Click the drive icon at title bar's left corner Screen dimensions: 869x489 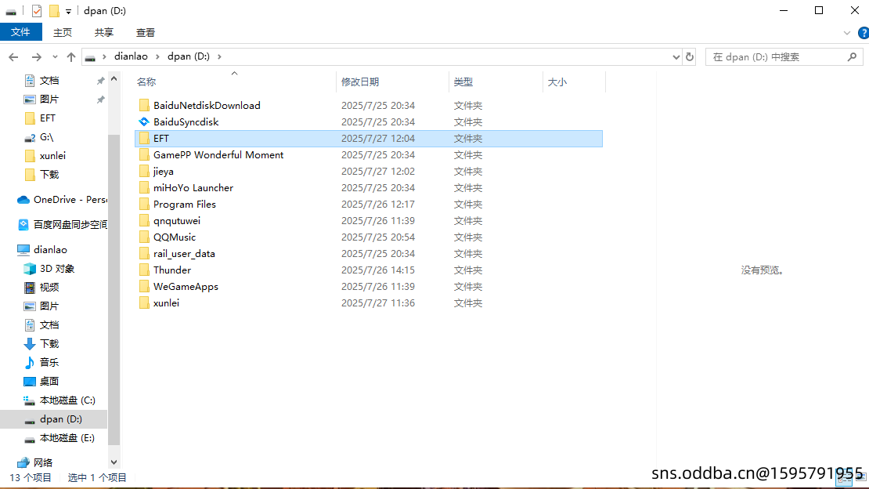(x=10, y=12)
